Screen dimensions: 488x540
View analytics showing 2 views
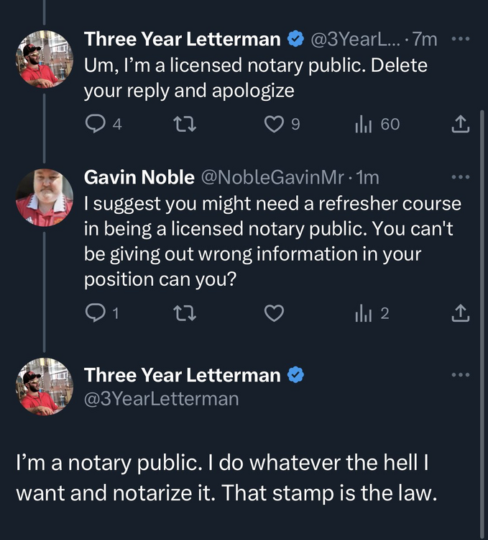click(362, 312)
